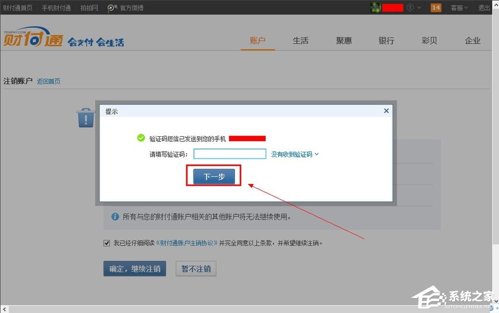
Task: Click the trash bin deletion icon
Action: point(85,117)
